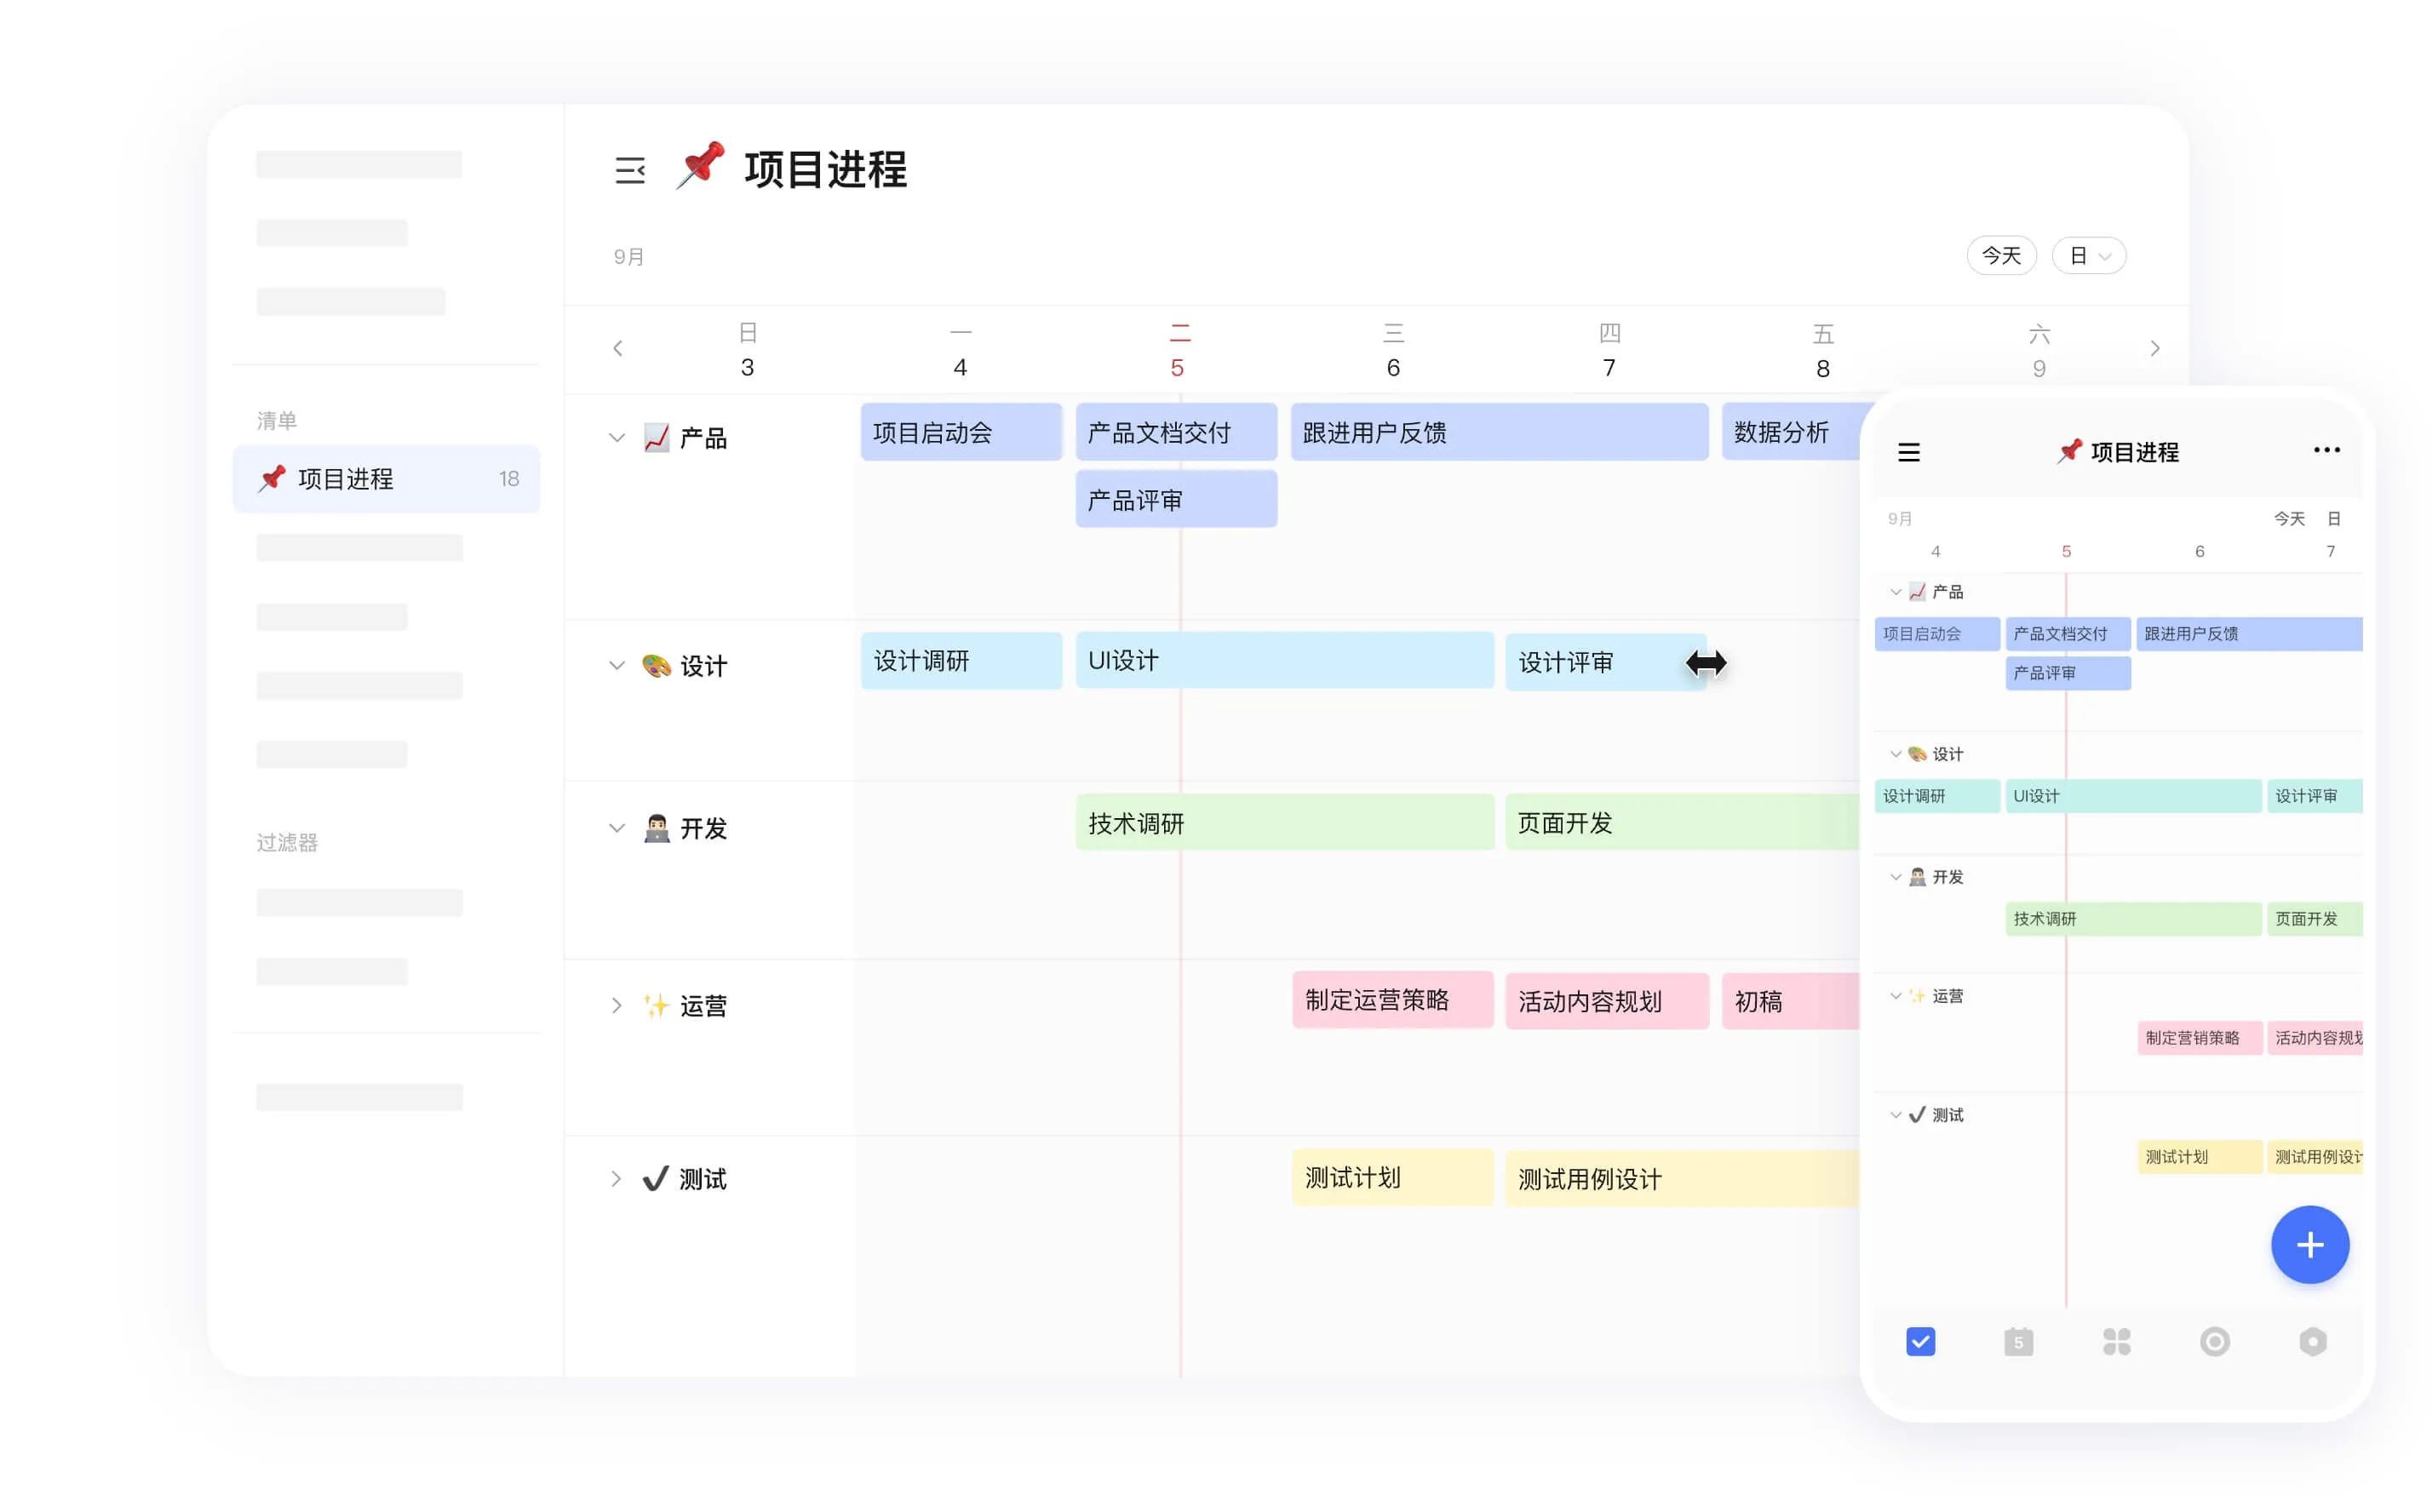Open settings gear icon in mobile bottom bar
Viewport: 2432px width, 1512px height.
[x=2313, y=1341]
